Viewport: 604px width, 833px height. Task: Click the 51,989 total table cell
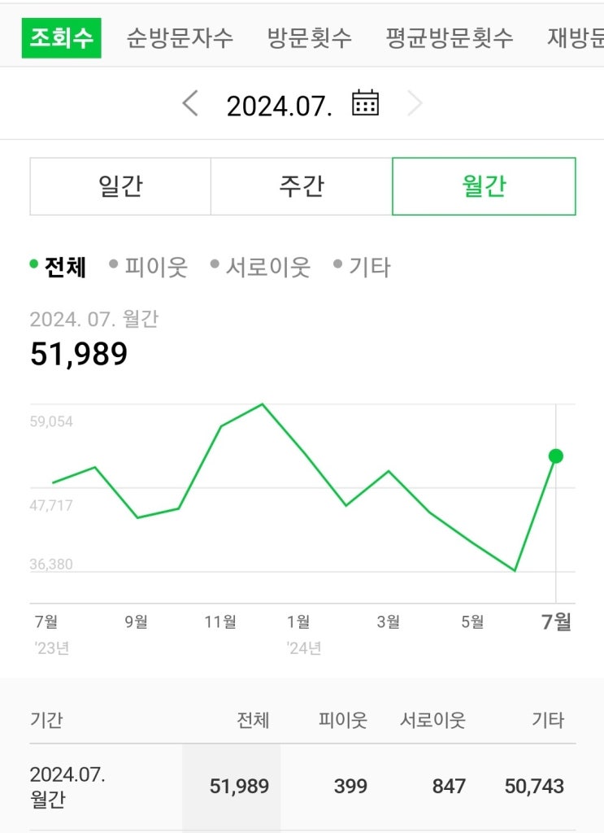[x=239, y=787]
